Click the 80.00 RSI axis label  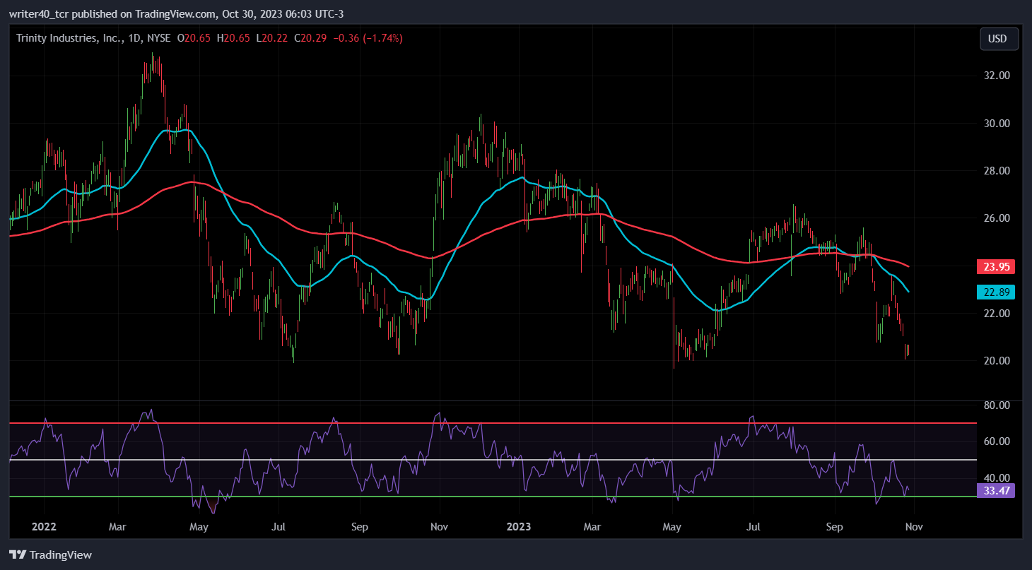[x=997, y=405]
